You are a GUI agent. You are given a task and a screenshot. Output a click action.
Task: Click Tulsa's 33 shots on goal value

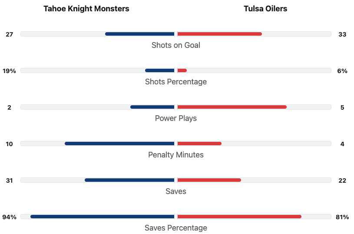pyautogui.click(x=342, y=34)
